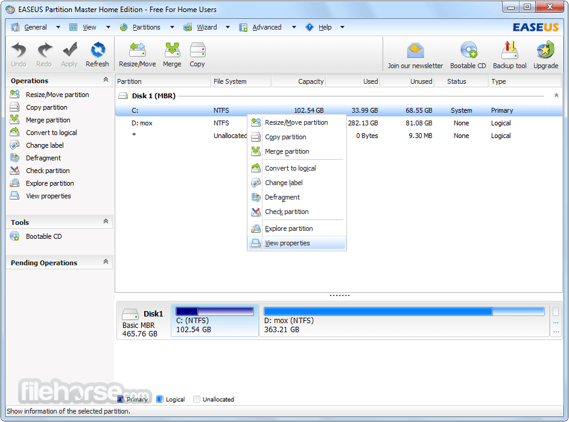
Task: Select the unallocated block in disk map
Action: click(x=556, y=321)
